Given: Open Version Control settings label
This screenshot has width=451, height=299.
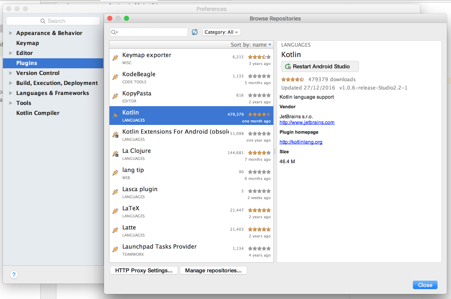Looking at the screenshot, I should 38,73.
